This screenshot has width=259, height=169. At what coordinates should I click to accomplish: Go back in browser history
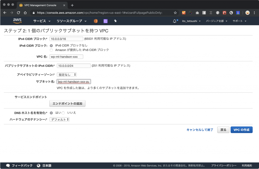5,13
